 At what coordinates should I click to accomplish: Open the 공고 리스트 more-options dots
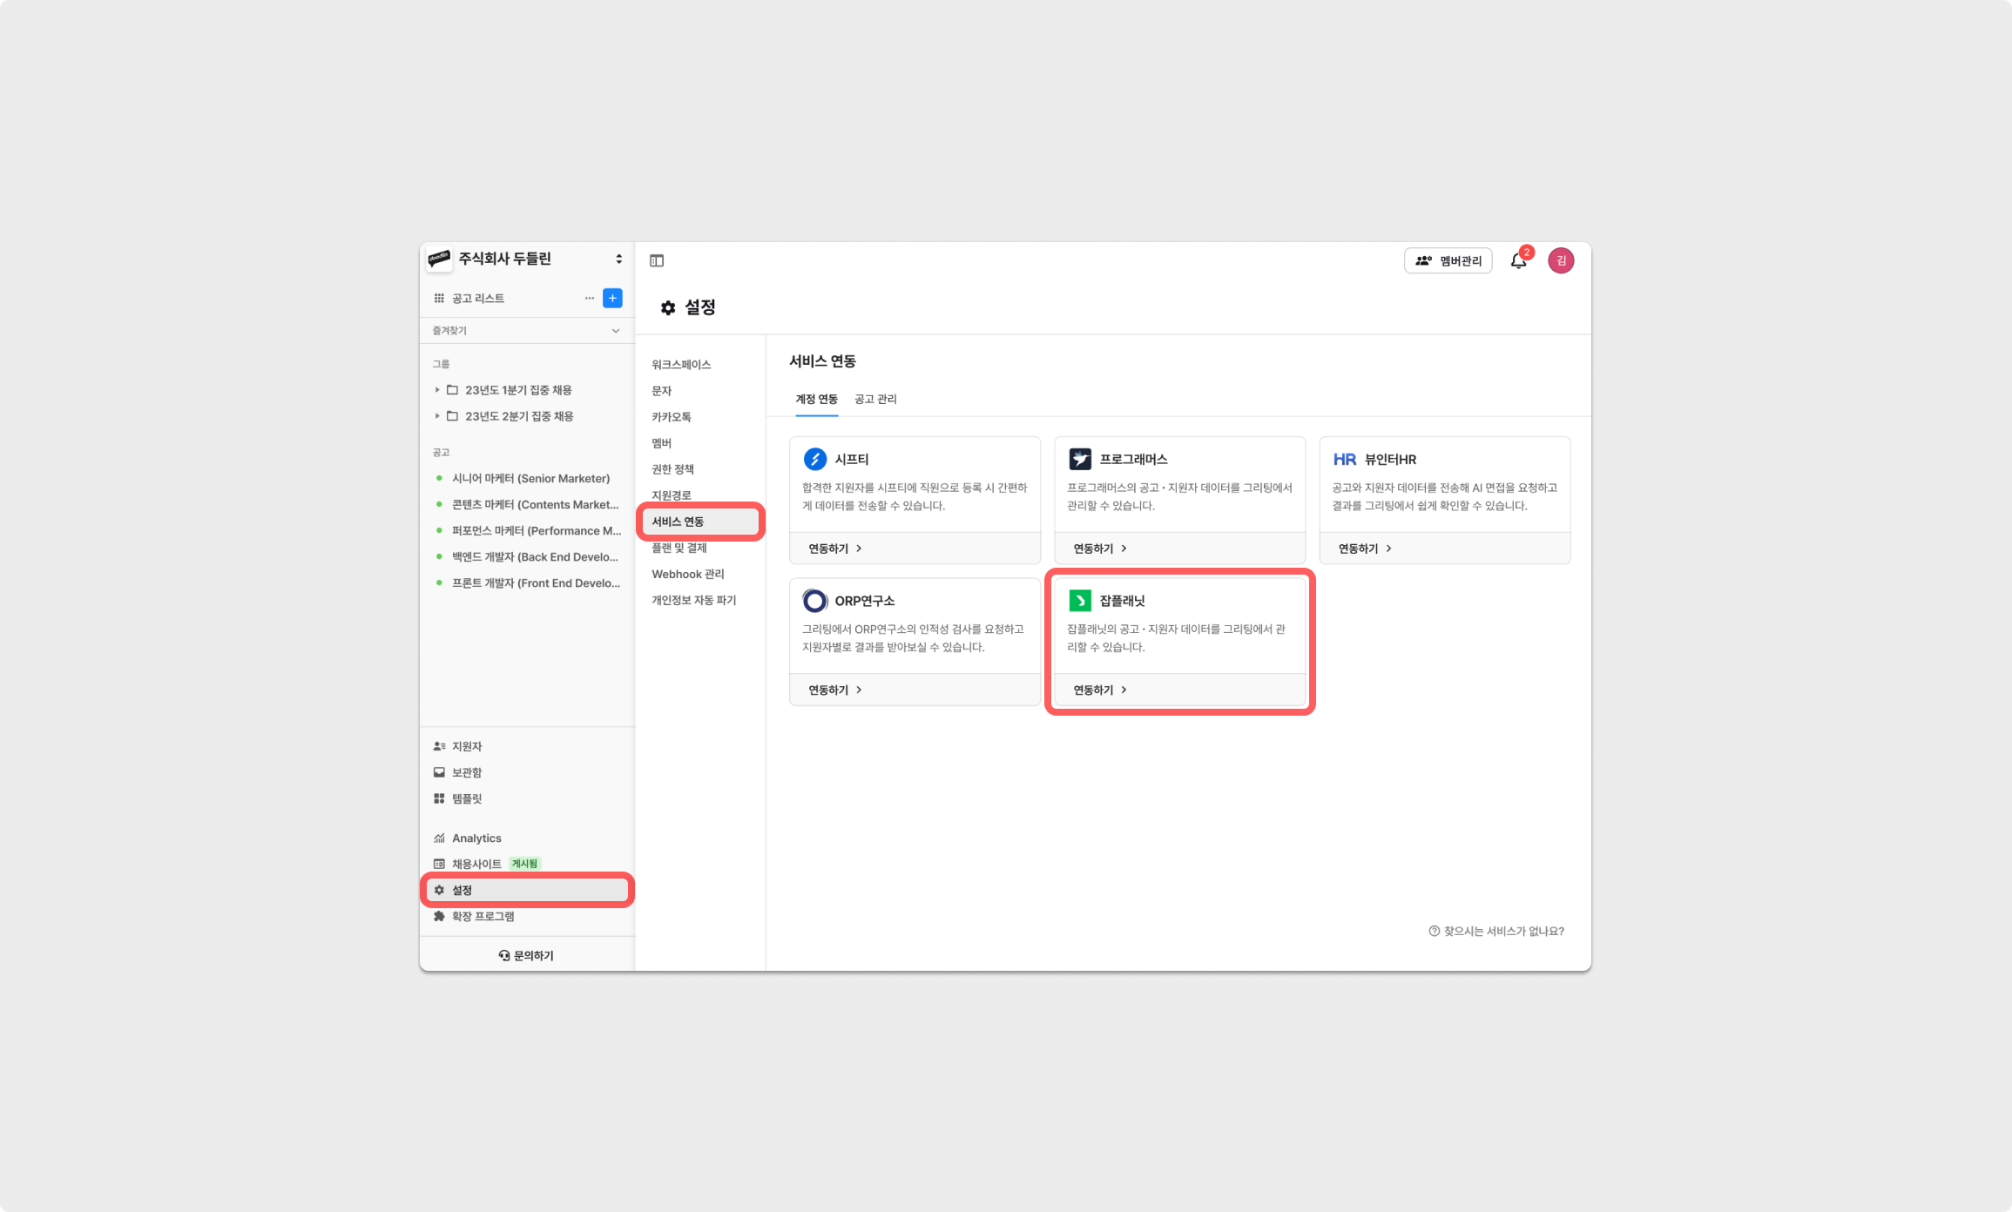tap(590, 298)
